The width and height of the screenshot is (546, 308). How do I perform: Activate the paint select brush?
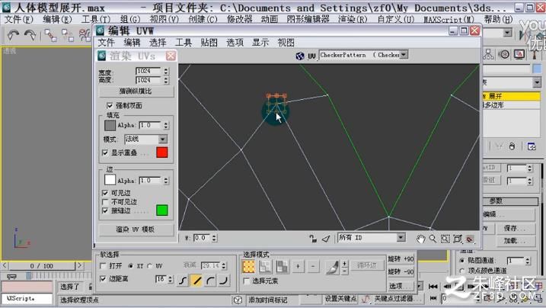click(333, 268)
